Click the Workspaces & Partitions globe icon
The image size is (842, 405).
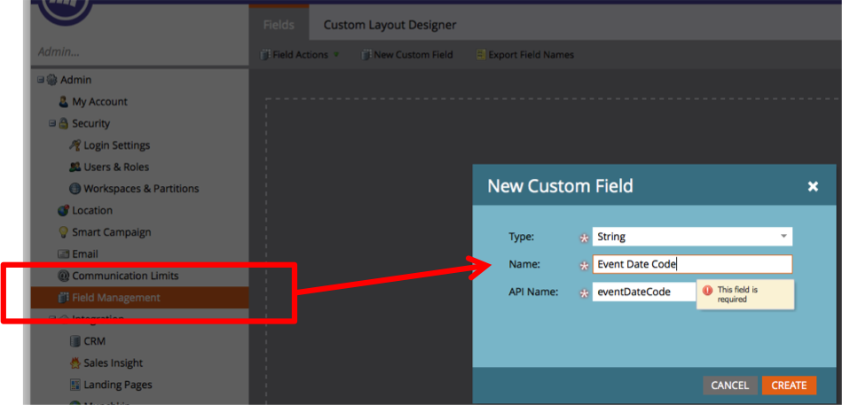(75, 189)
